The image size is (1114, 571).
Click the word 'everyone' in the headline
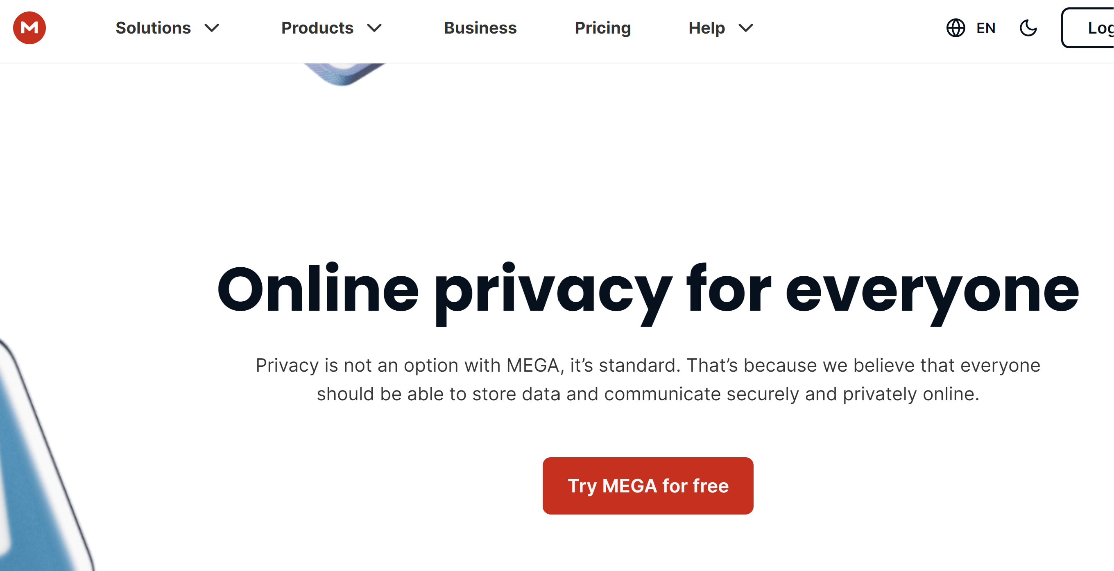coord(932,291)
